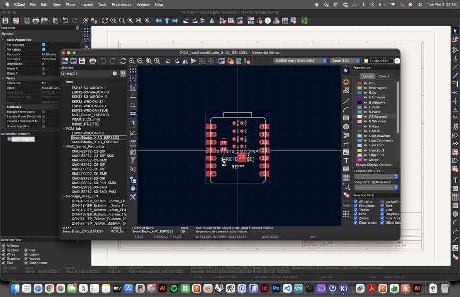Viewport: 460px width, 297px height.
Task: Select SeeedStudio_XIAO_ESP32C3 footprint
Action: click(96, 142)
